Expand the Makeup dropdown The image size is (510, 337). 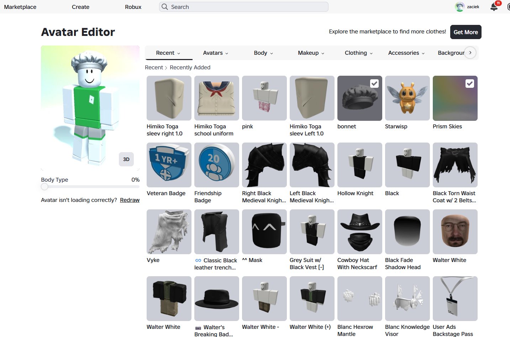[x=311, y=53]
